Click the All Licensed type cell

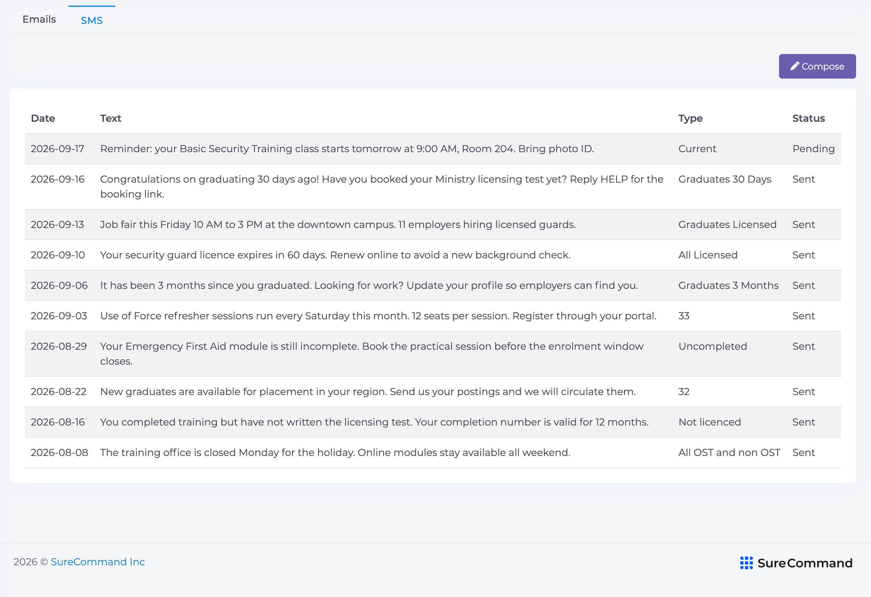(x=708, y=255)
